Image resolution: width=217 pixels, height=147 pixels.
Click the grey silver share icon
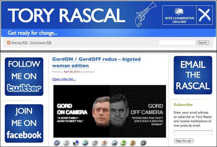click(66, 143)
